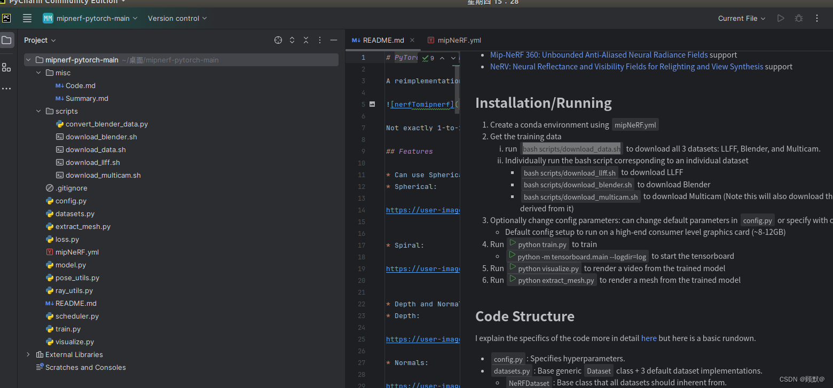833x388 pixels.
Task: Toggle fold marker on editor line 5
Action: pos(372,104)
